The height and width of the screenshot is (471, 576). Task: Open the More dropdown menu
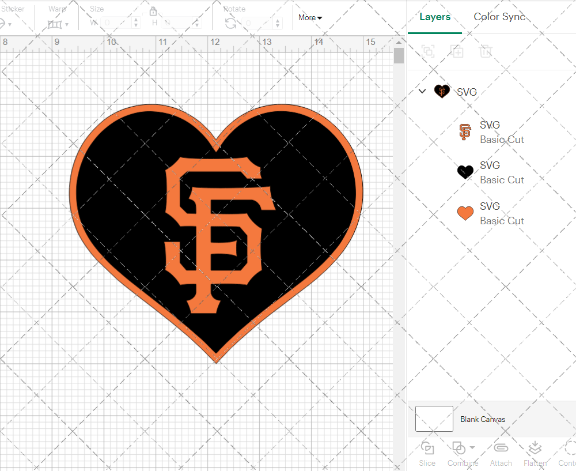(310, 18)
